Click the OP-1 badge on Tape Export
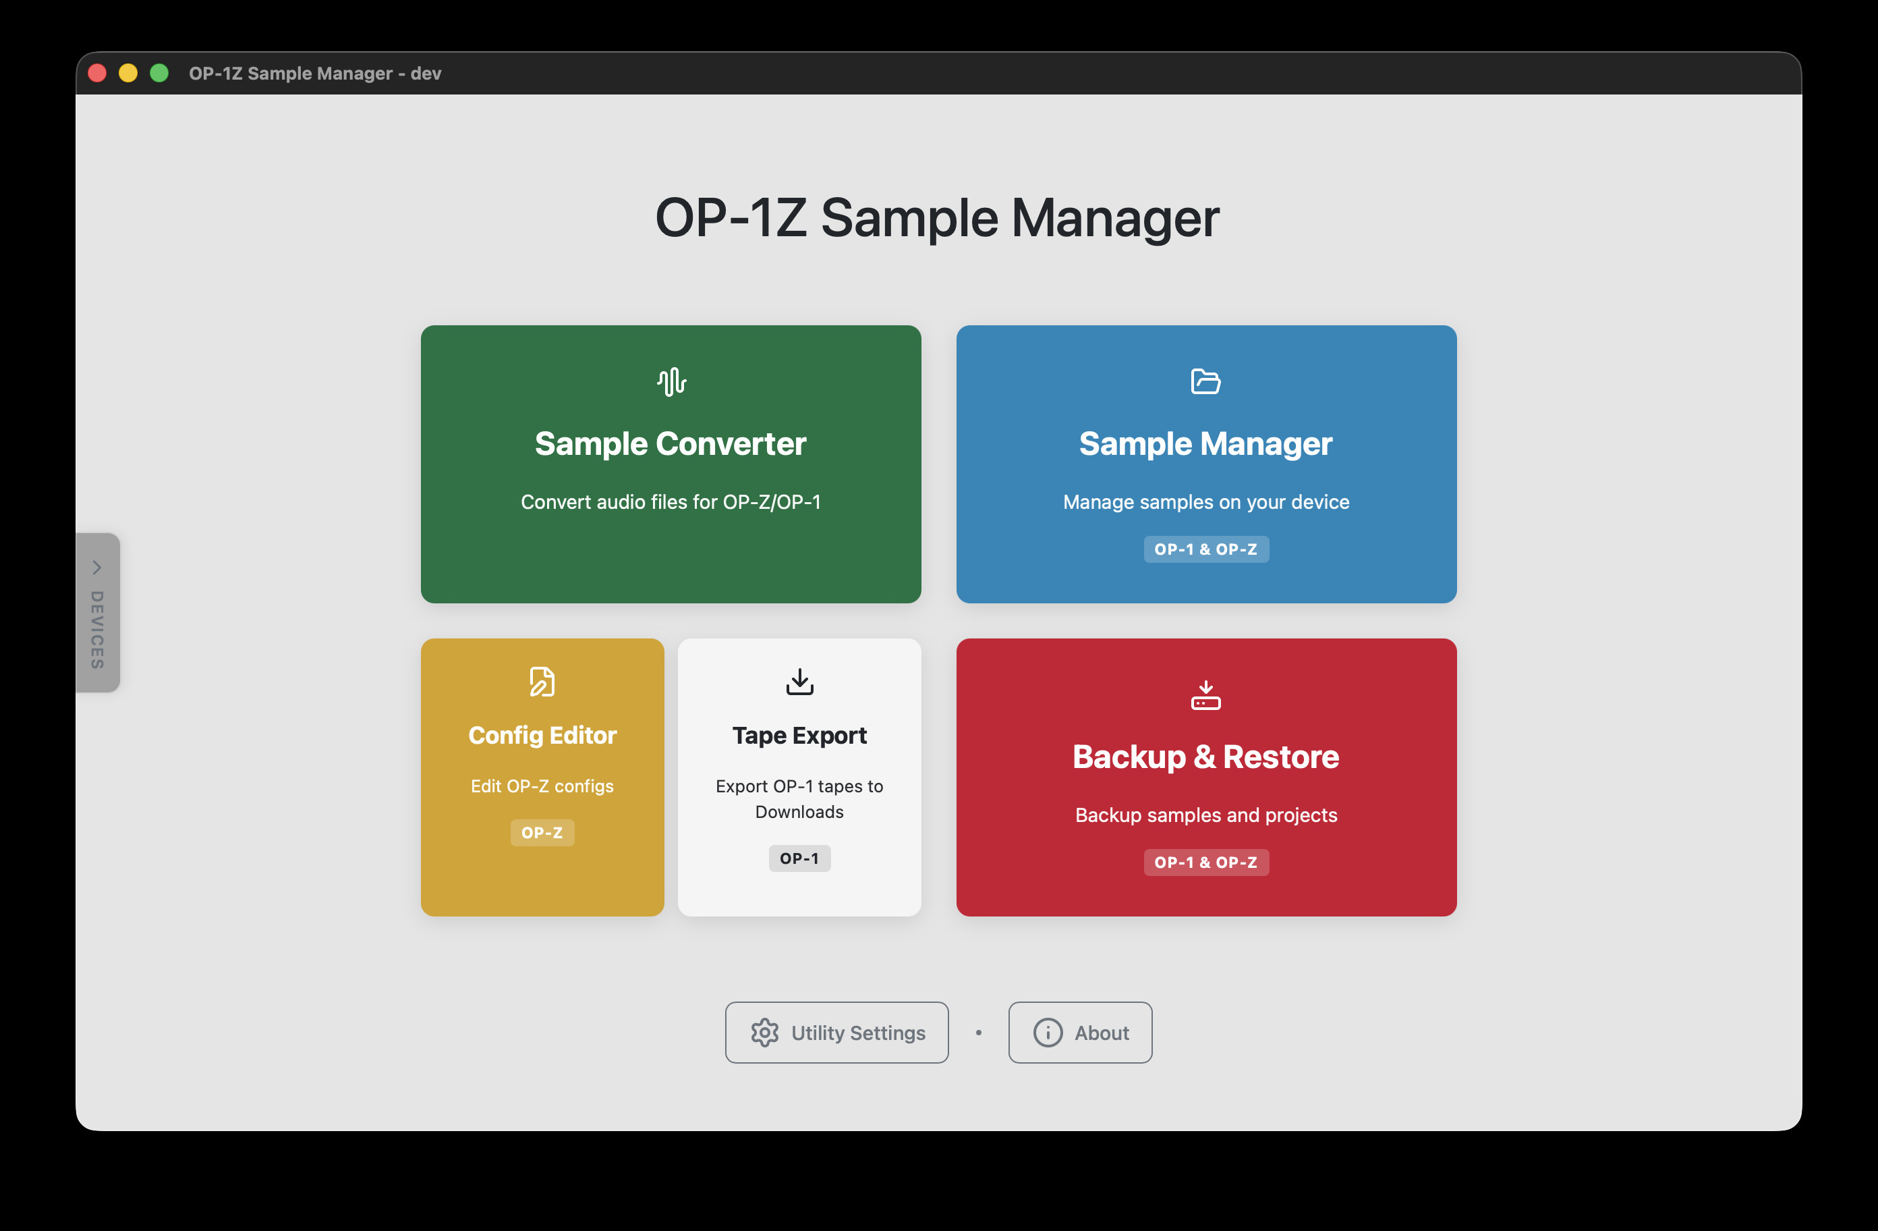 click(x=799, y=859)
